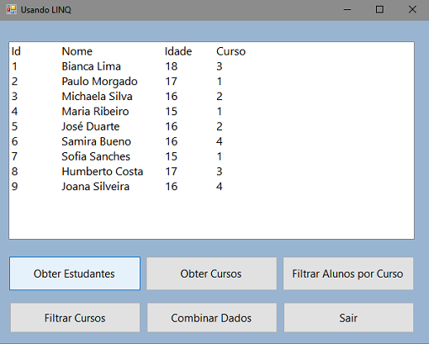Pick the Joana Silveira row
This screenshot has height=344, width=429.
click(211, 187)
